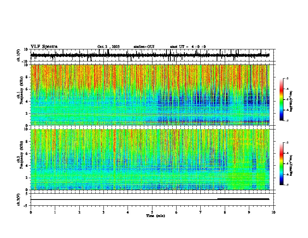
Task: Click time axis tick label "10"
Action: [273, 212]
